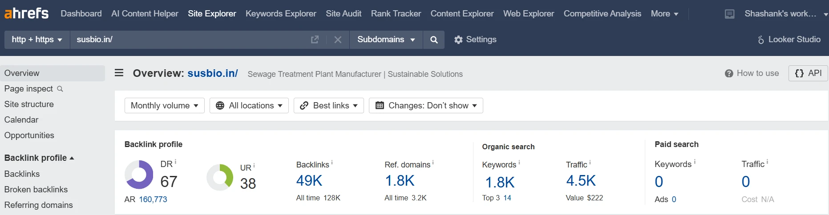This screenshot has width=829, height=215.
Task: Open Backlinks in sidebar
Action: [22, 174]
